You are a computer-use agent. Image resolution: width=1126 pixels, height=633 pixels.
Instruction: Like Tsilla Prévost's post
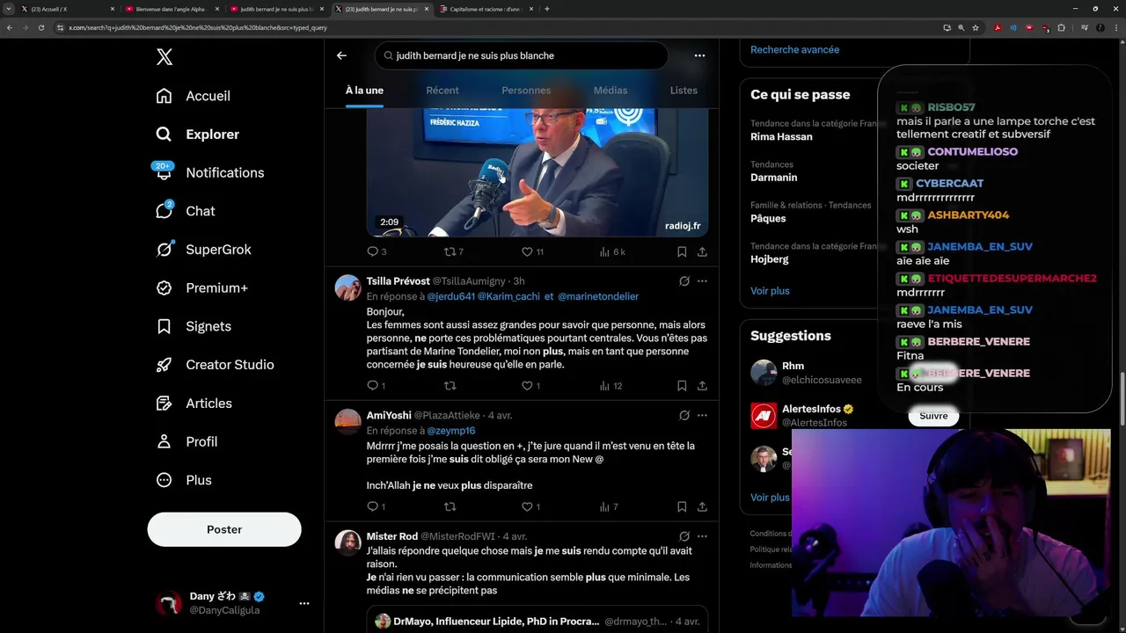coord(532,386)
